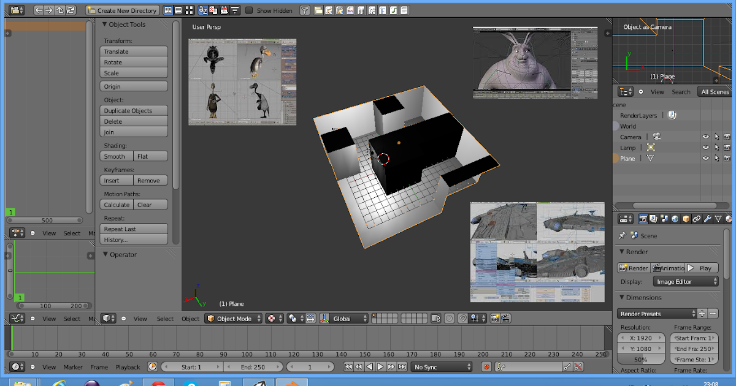Viewport: 736px width, 386px height.
Task: Open the World properties globe icon
Action: [675, 219]
